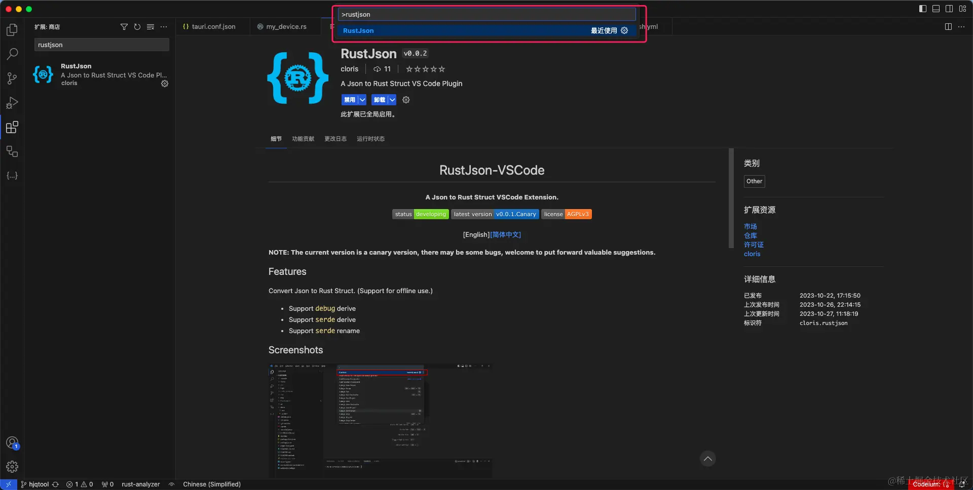The image size is (973, 490).
Task: Switch to the my_device.rs tab
Action: click(286, 27)
